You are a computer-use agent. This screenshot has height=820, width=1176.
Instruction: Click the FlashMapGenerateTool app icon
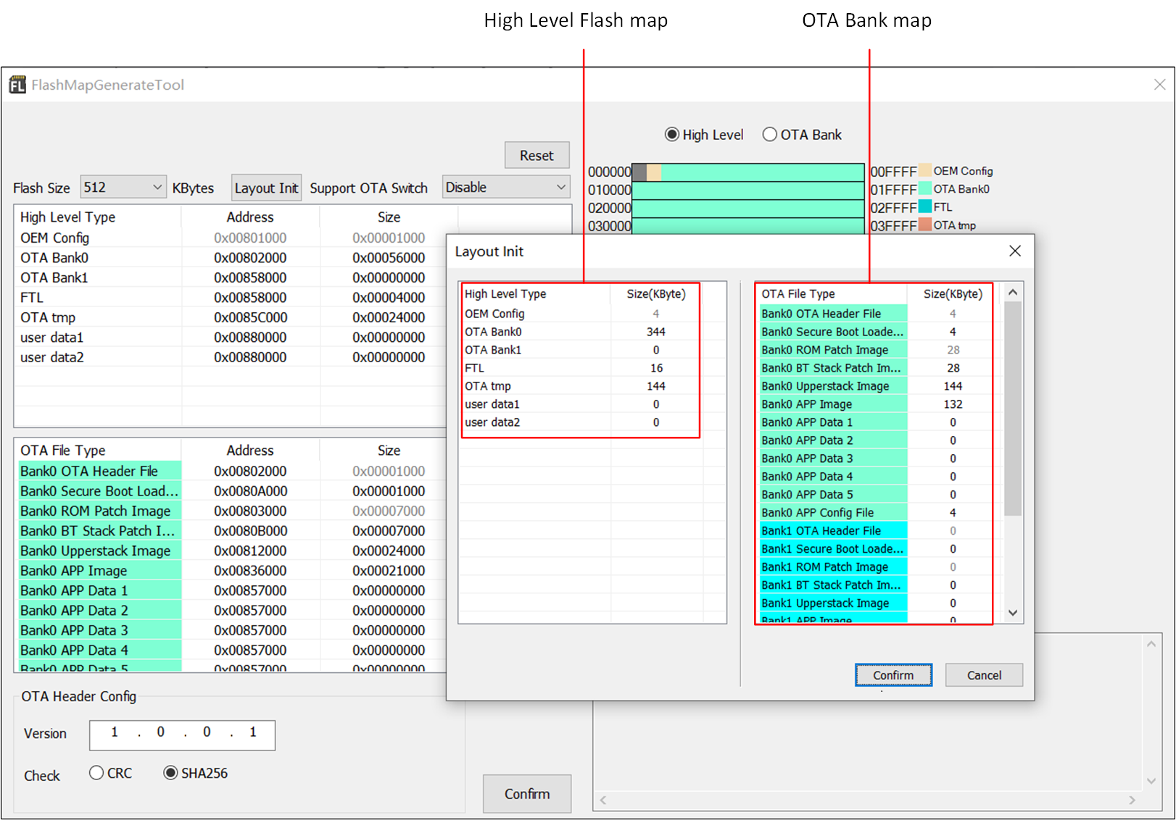17,85
